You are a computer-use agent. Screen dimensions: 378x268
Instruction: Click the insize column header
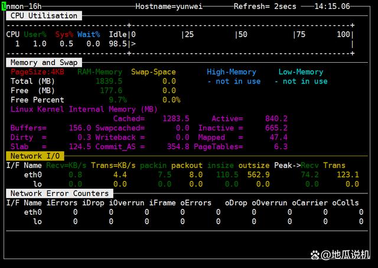[220, 166]
